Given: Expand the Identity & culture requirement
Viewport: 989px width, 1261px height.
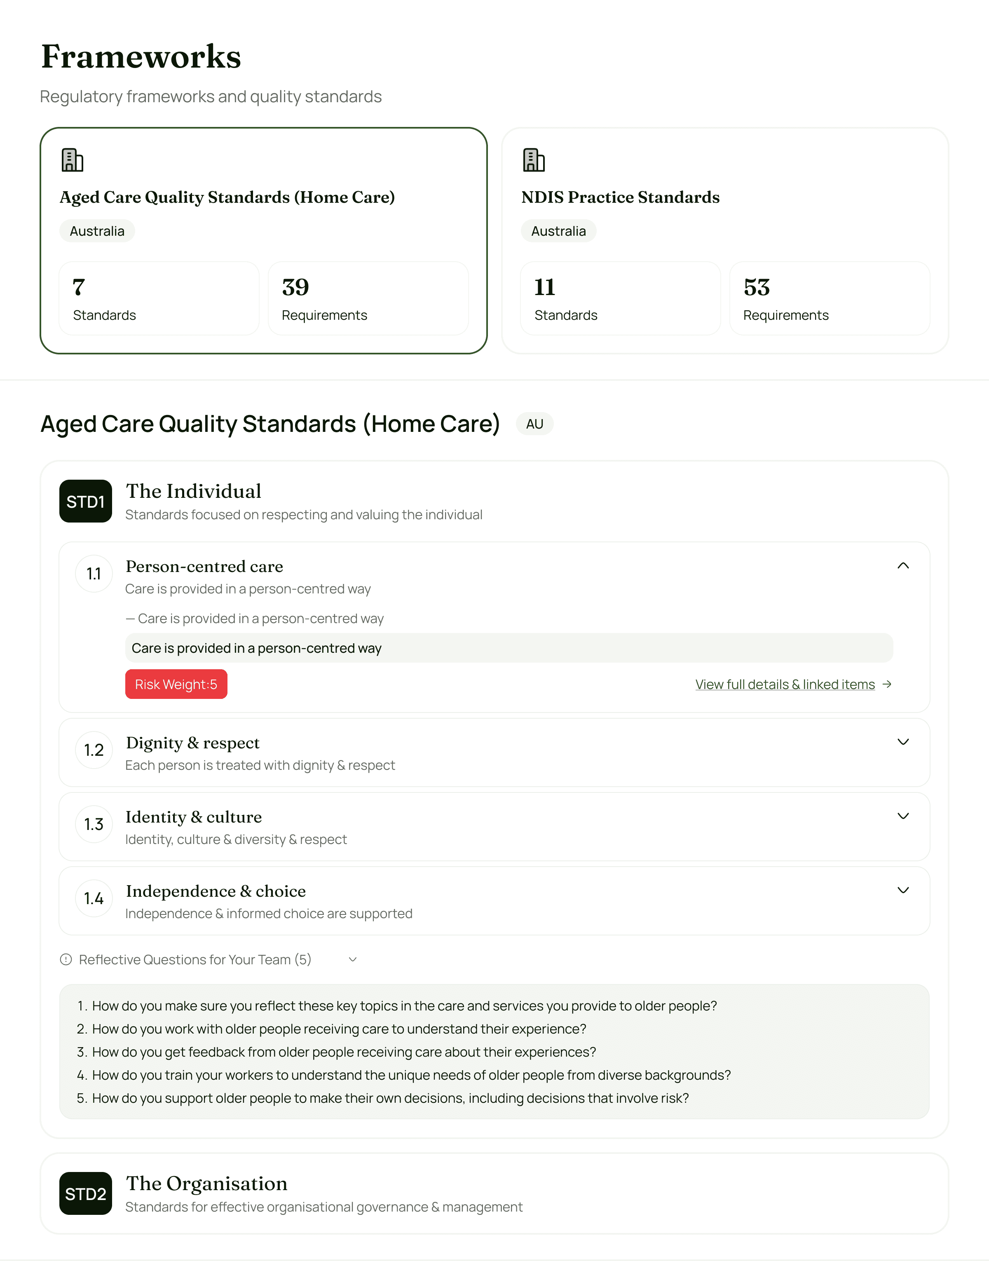Looking at the screenshot, I should pyautogui.click(x=904, y=816).
